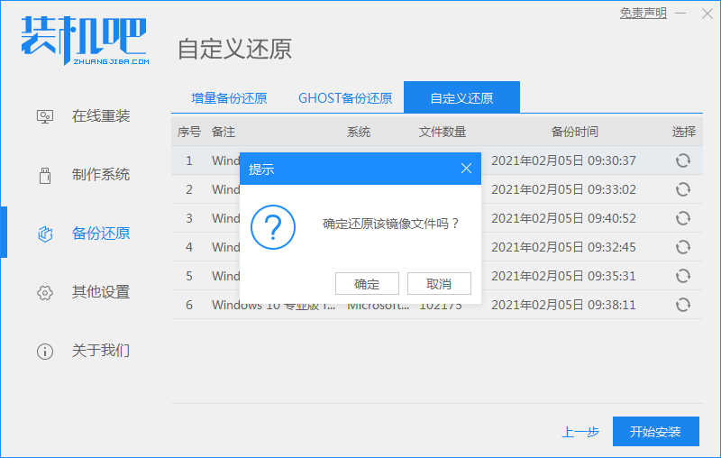Select restore icon for backup row 2
Screen dimensions: 721x458
pos(683,189)
